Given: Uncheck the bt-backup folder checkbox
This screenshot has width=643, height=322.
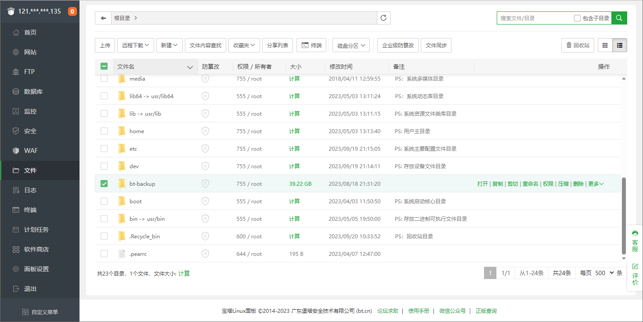Looking at the screenshot, I should point(104,184).
